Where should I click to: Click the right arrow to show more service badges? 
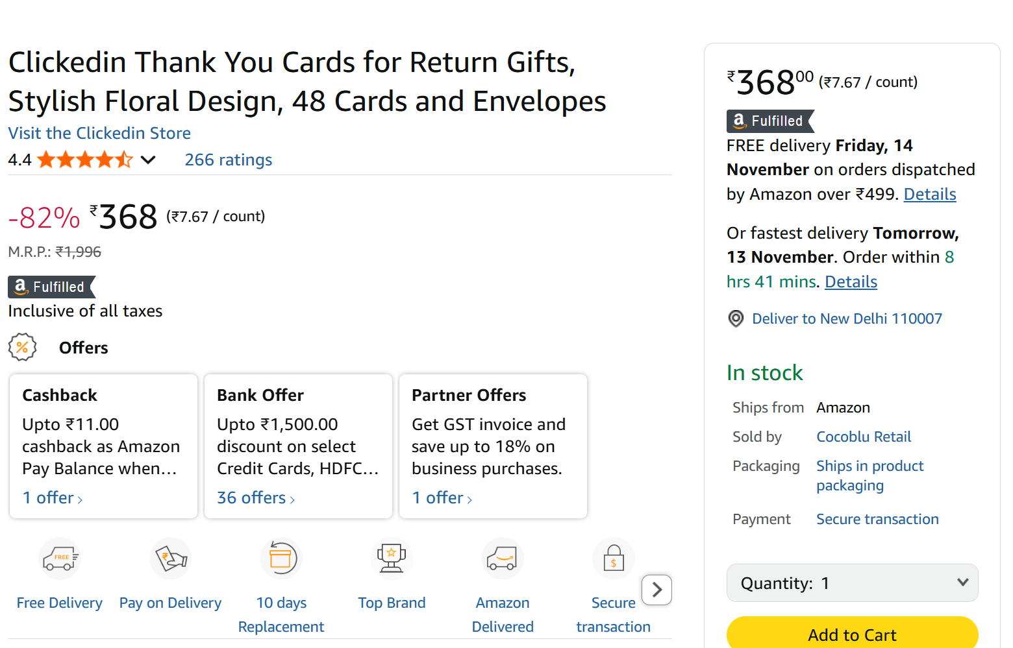657,590
